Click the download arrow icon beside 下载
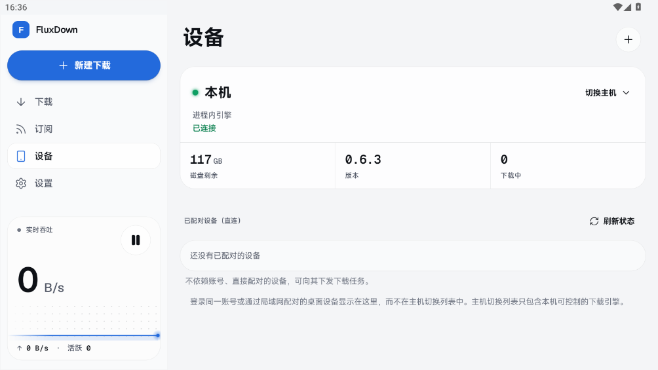 [21, 102]
